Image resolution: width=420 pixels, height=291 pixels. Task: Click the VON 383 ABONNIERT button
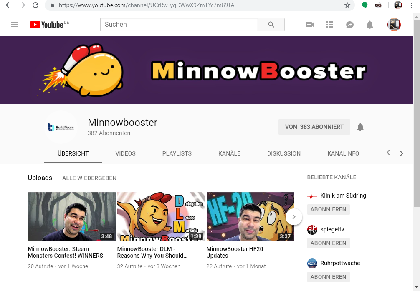314,127
